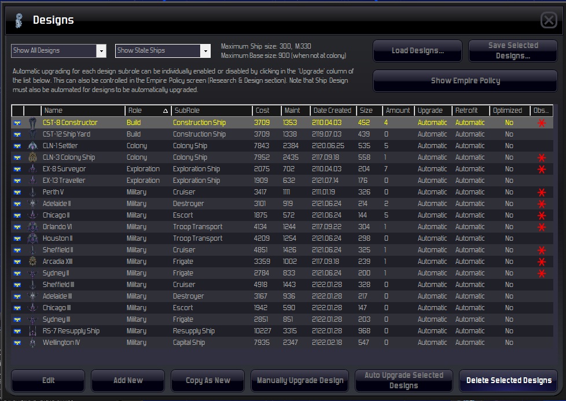Click the Capital Ship subrole cell
The height and width of the screenshot is (401, 566).
click(x=189, y=343)
